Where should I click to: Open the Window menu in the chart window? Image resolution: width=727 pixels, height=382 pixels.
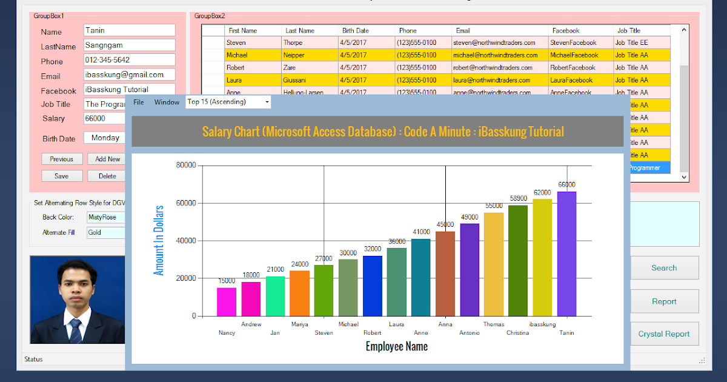click(167, 102)
